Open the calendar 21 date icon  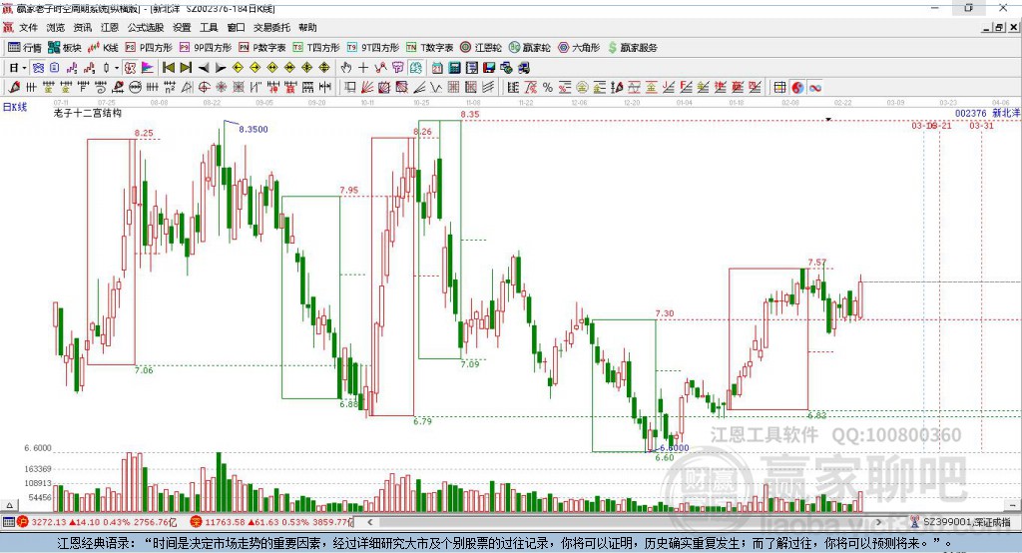point(437,68)
